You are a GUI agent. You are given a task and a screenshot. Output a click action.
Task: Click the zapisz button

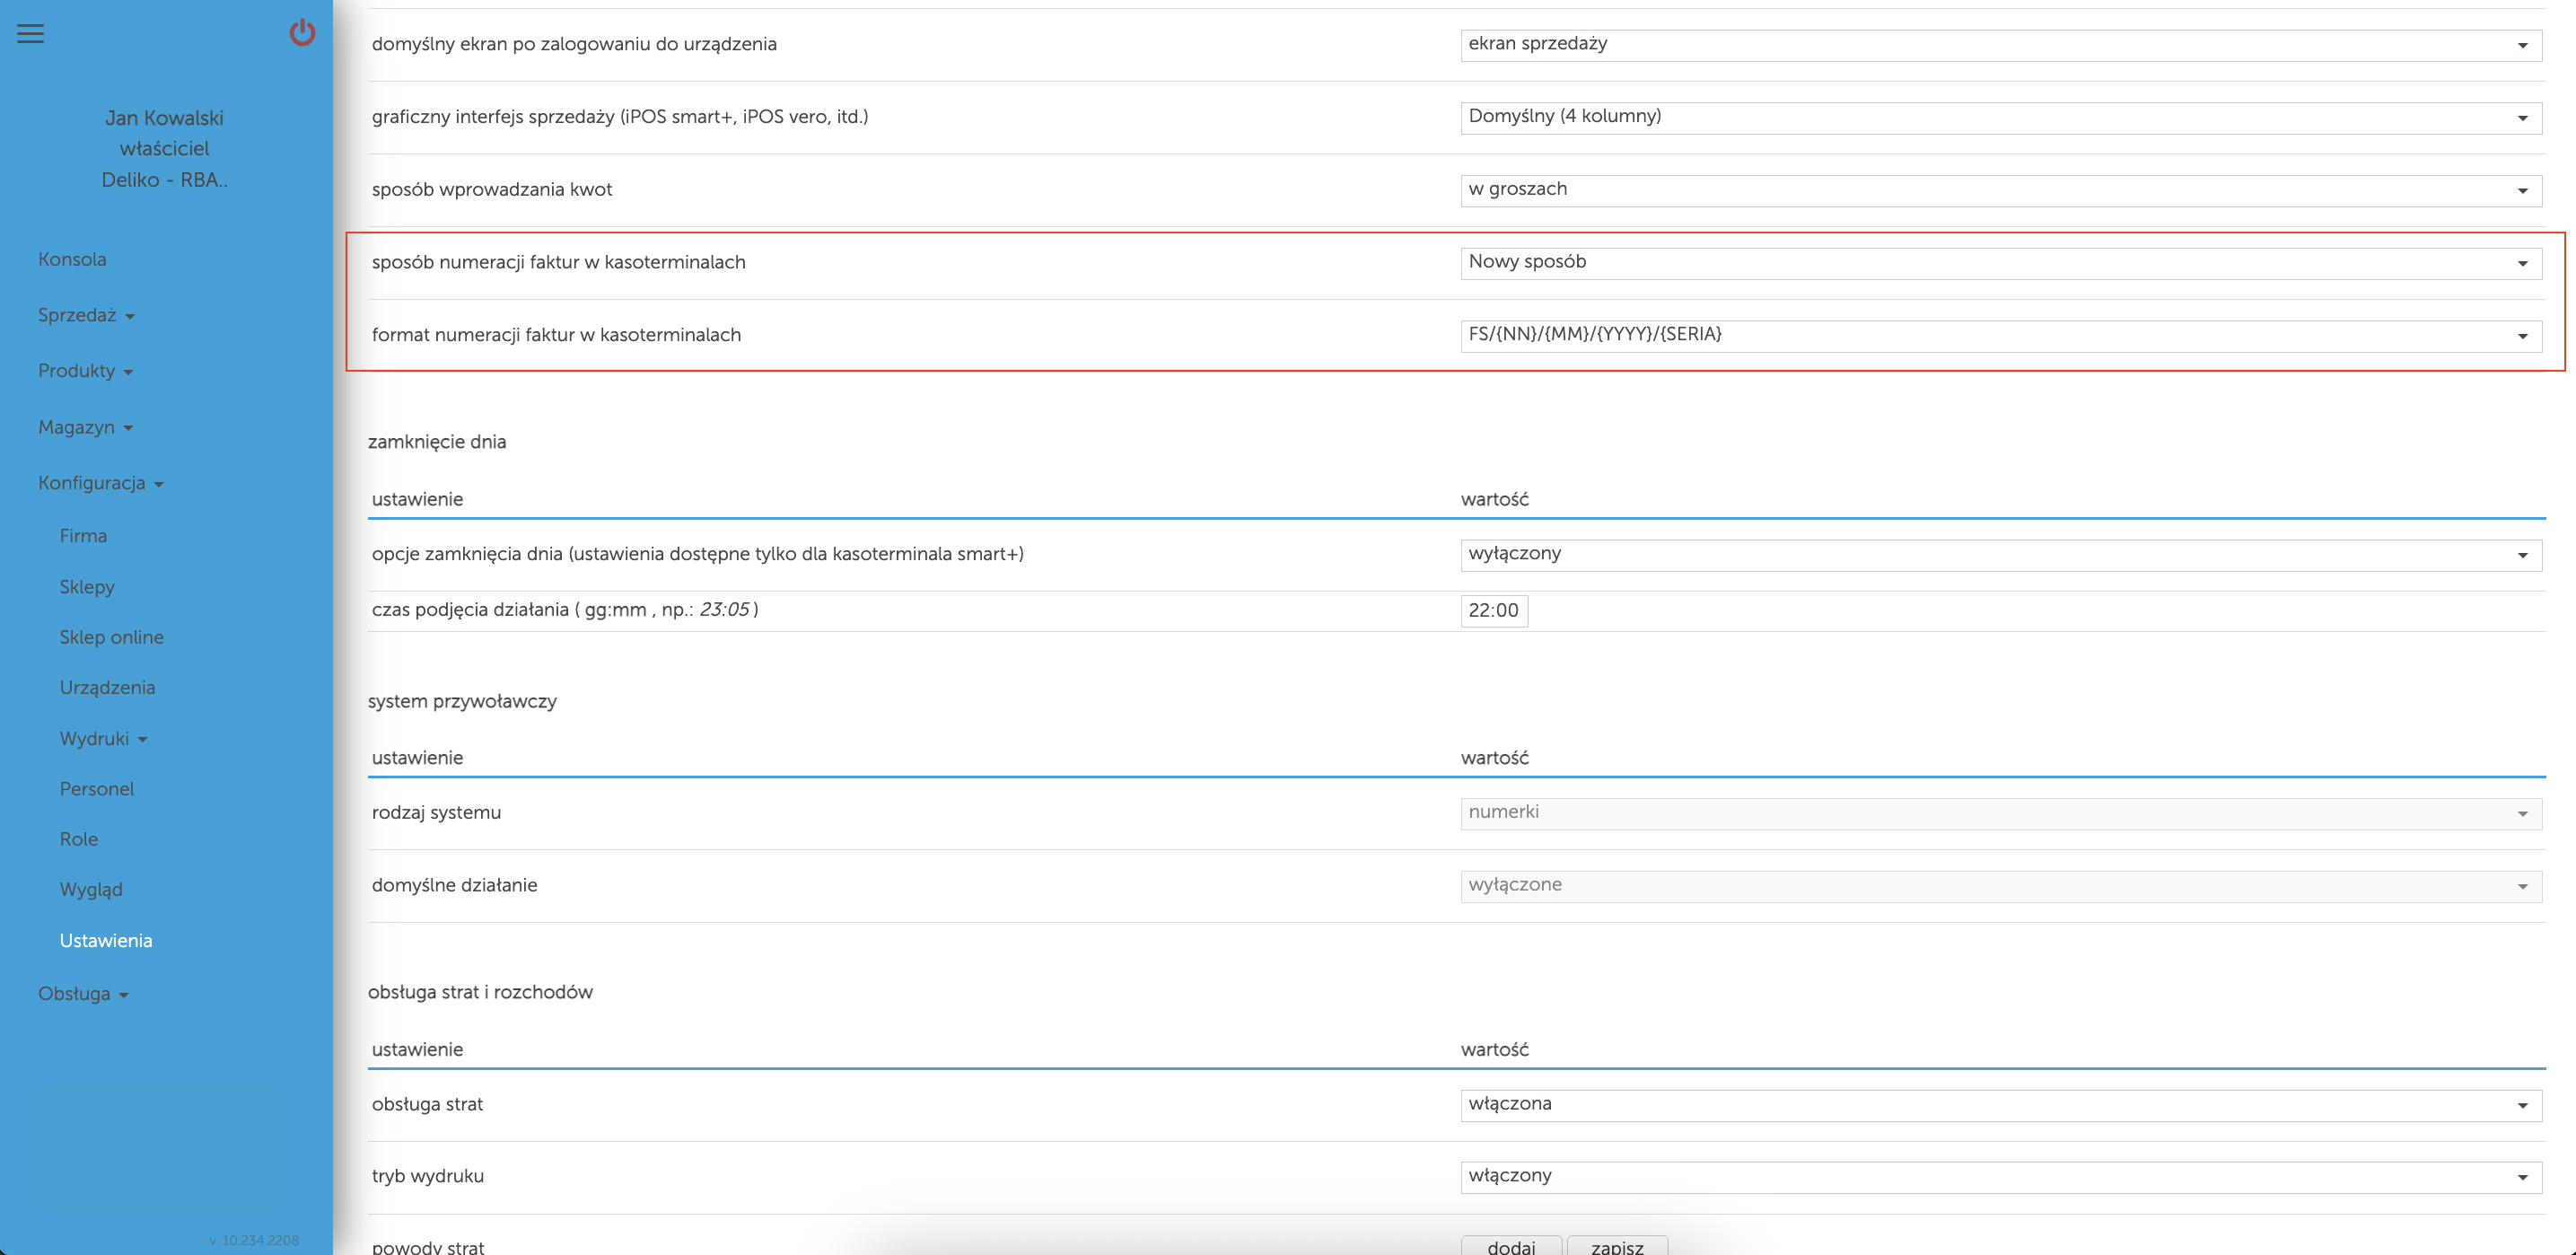pyautogui.click(x=1617, y=1246)
